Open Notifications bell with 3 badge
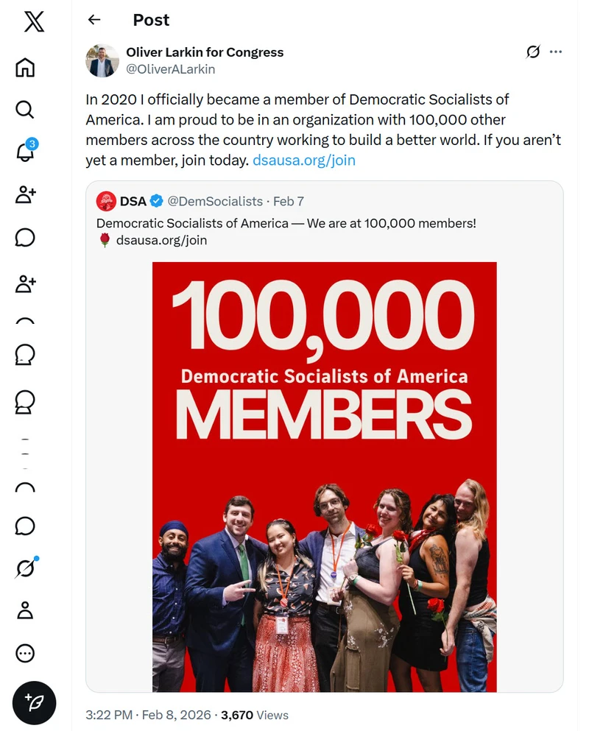589x731 pixels. 26,150
